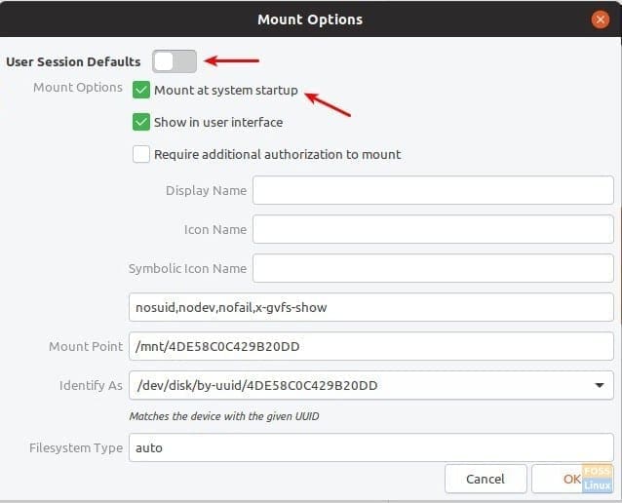The image size is (622, 503).
Task: Uncheck Show in user interface
Action: (x=141, y=122)
